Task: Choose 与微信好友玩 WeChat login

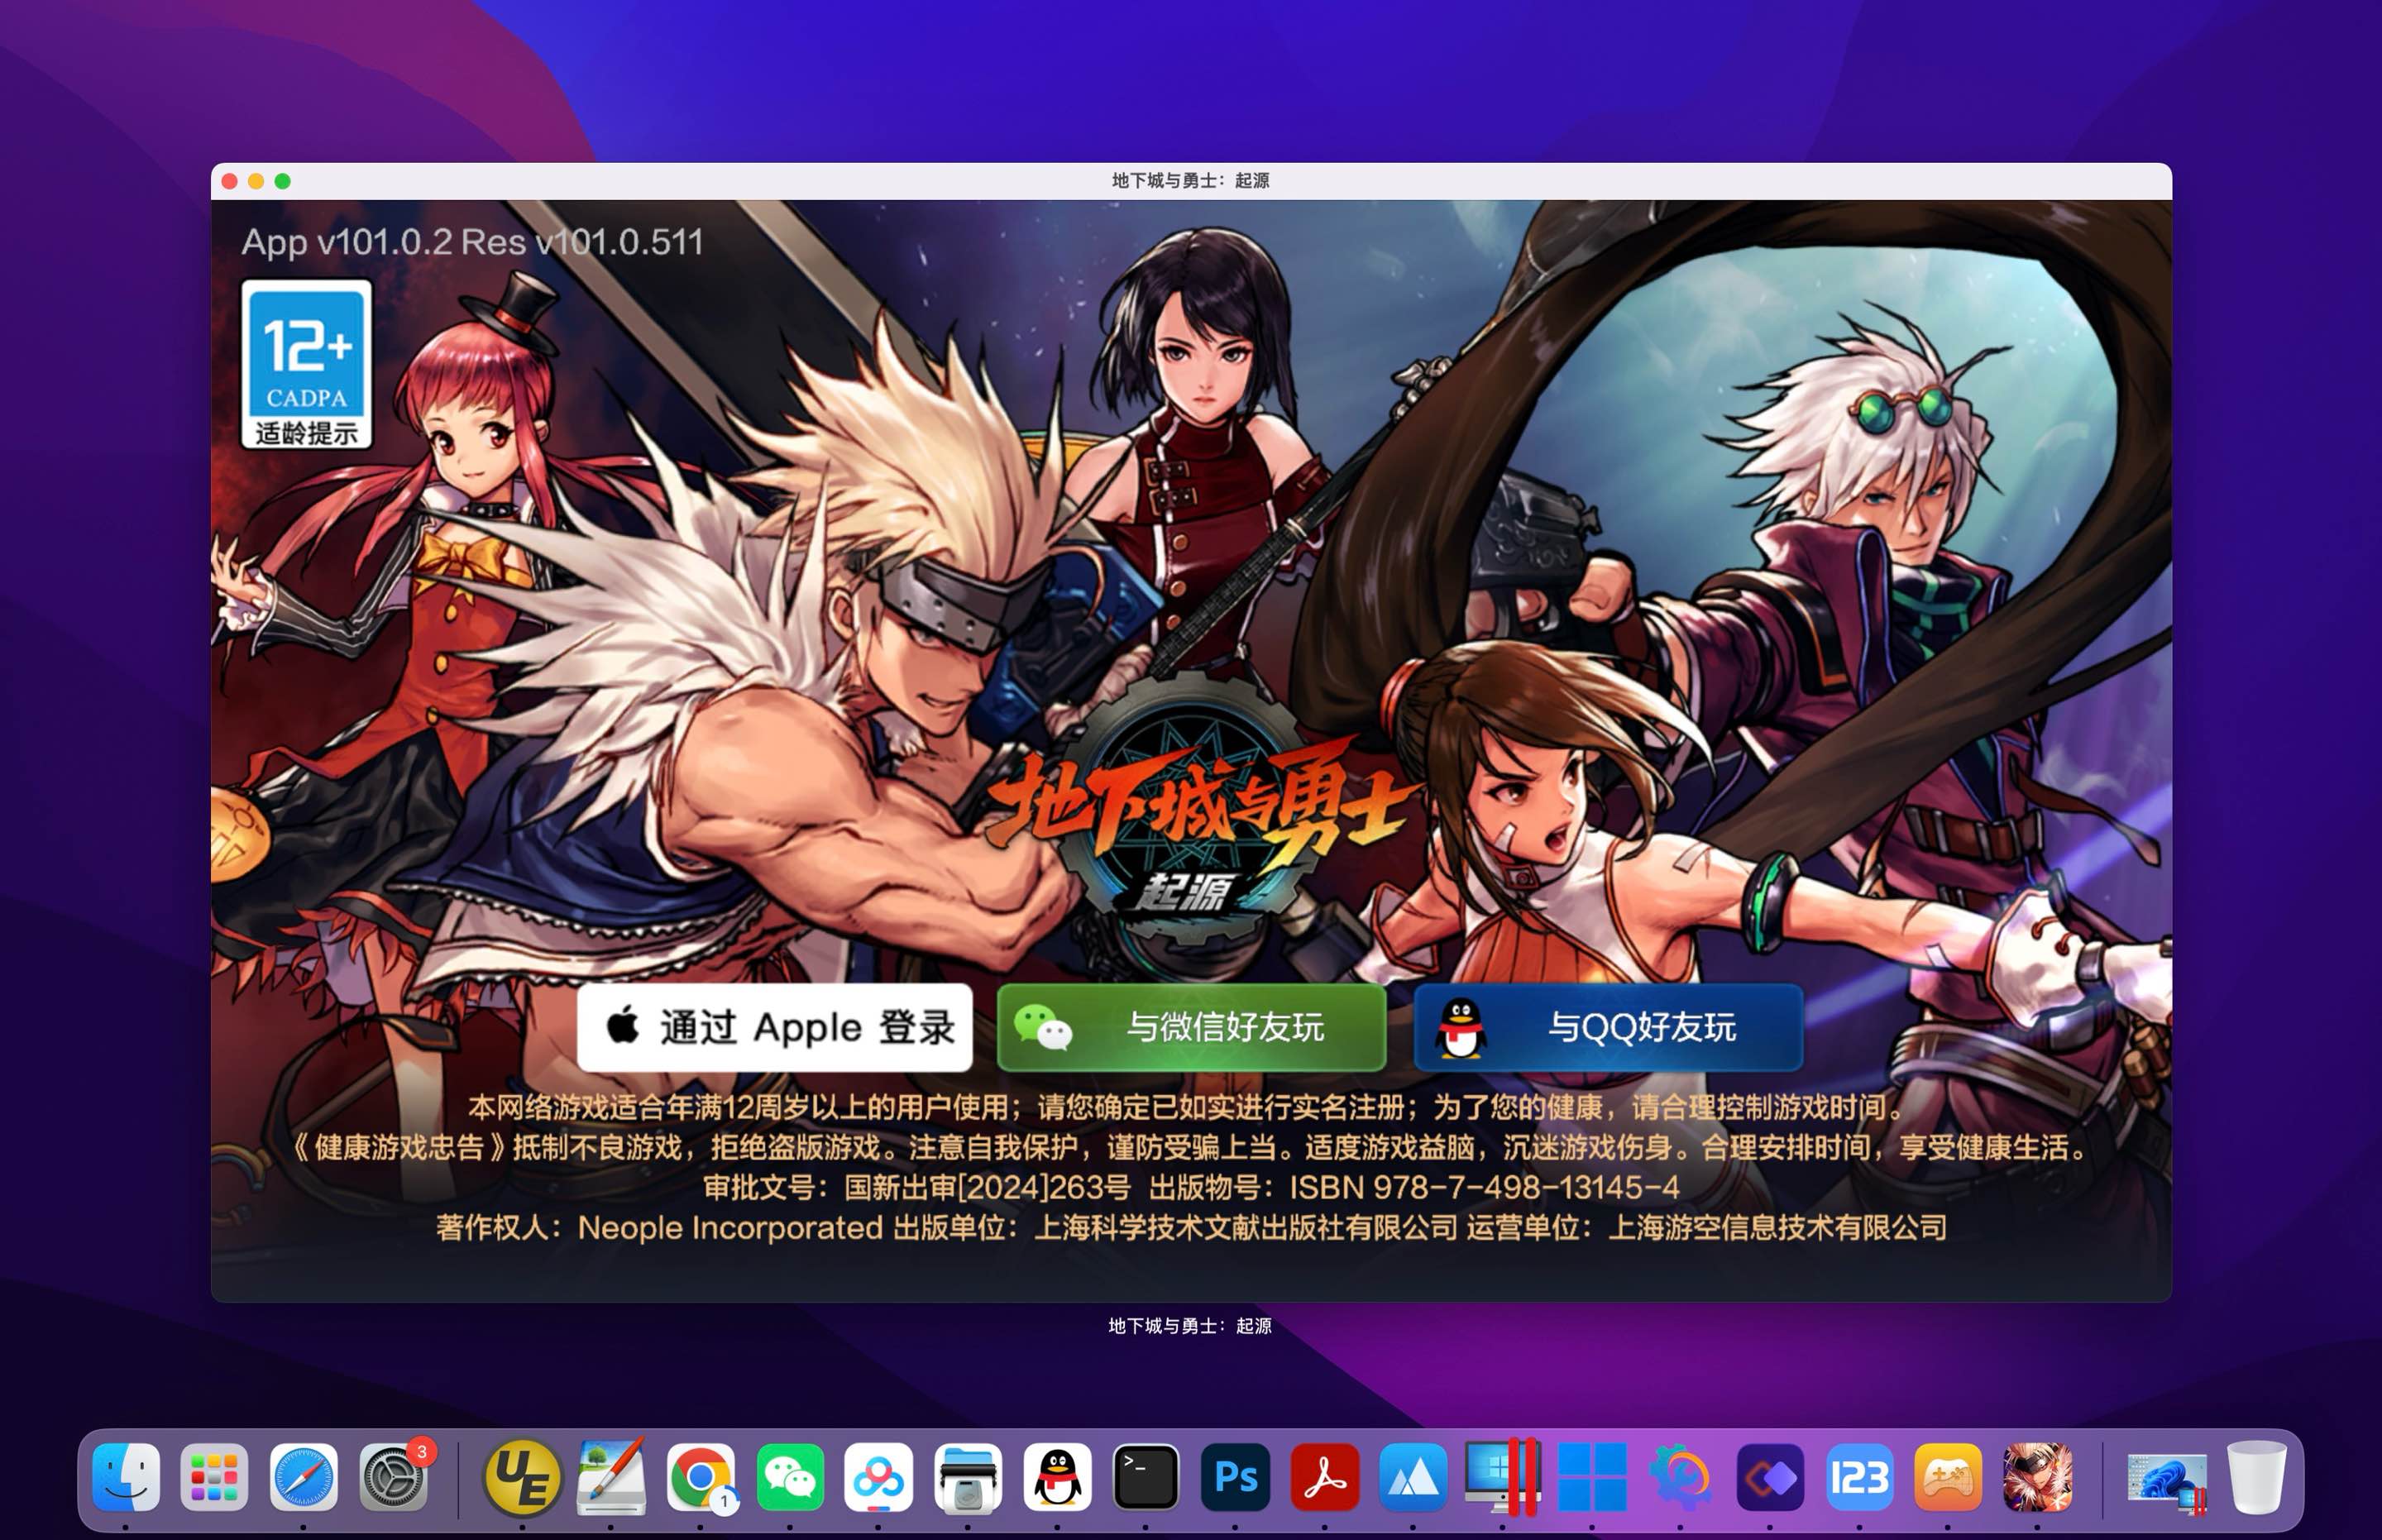Action: pyautogui.click(x=1191, y=1027)
